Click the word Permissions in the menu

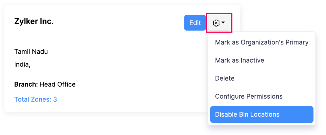[264, 96]
